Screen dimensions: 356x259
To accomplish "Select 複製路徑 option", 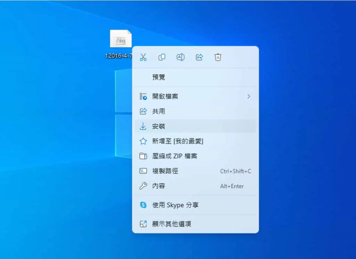I will click(195, 171).
